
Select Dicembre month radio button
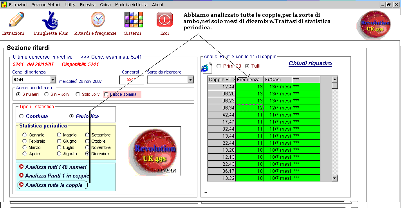click(x=87, y=154)
